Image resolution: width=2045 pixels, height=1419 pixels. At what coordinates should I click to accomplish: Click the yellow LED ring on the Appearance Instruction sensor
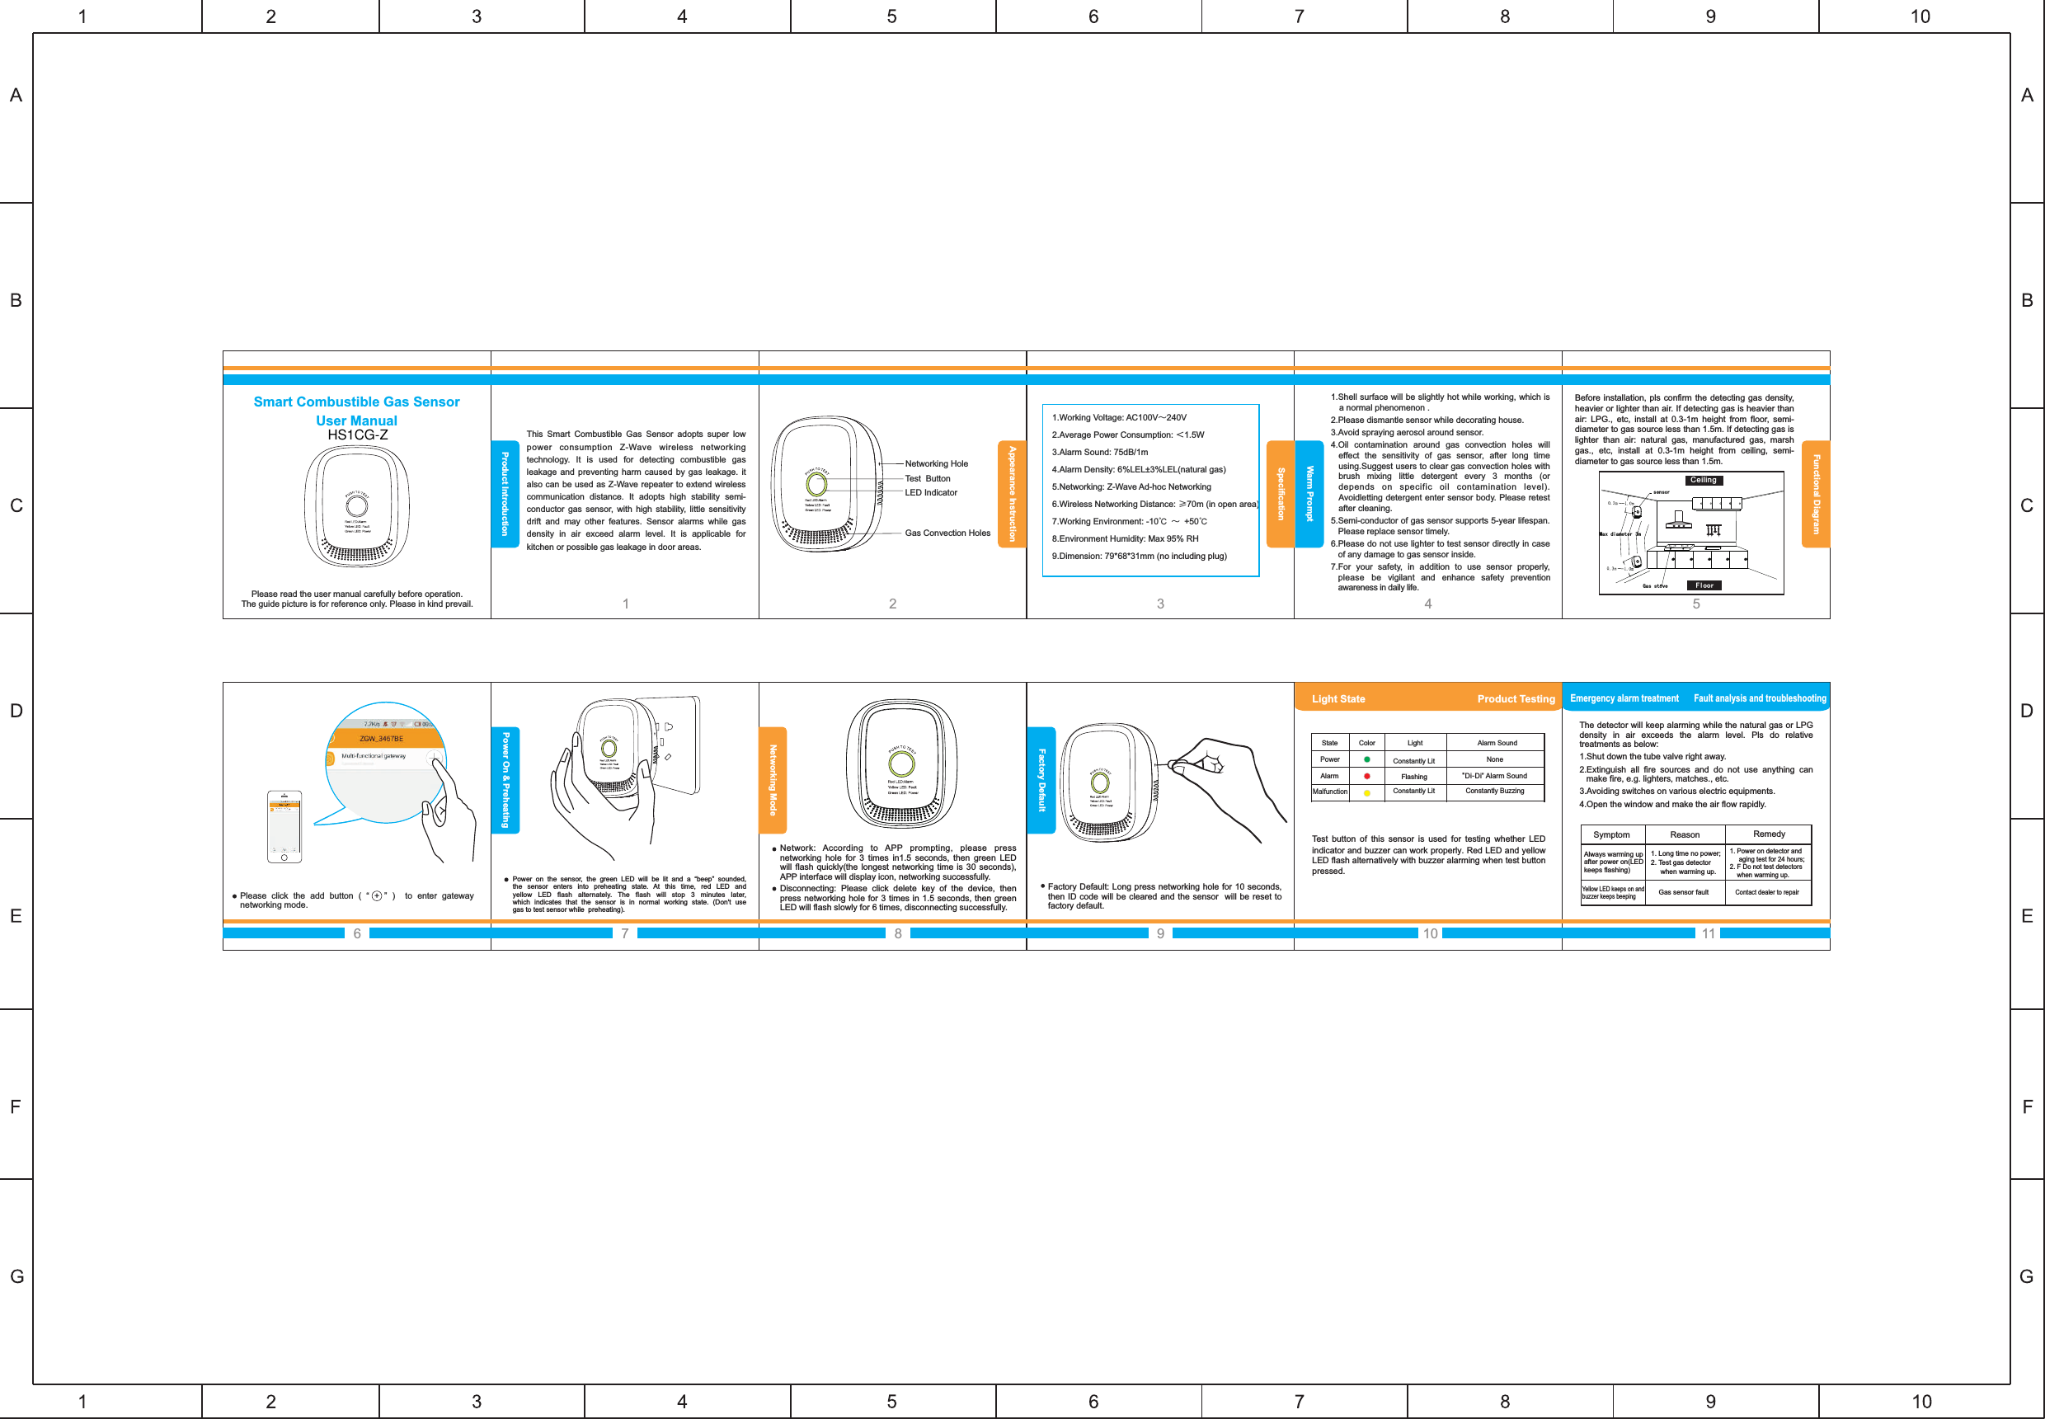click(816, 485)
